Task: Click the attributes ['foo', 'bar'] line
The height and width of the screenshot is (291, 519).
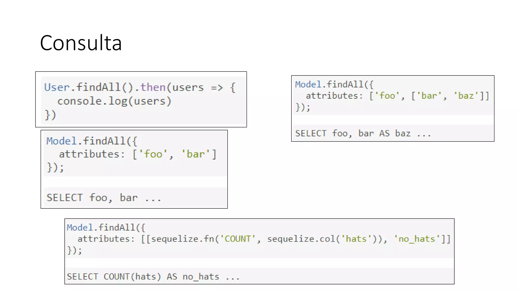Action: [138, 154]
